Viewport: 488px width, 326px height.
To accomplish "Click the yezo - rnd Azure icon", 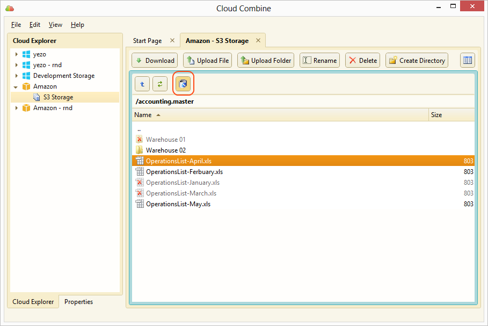I will coord(26,65).
